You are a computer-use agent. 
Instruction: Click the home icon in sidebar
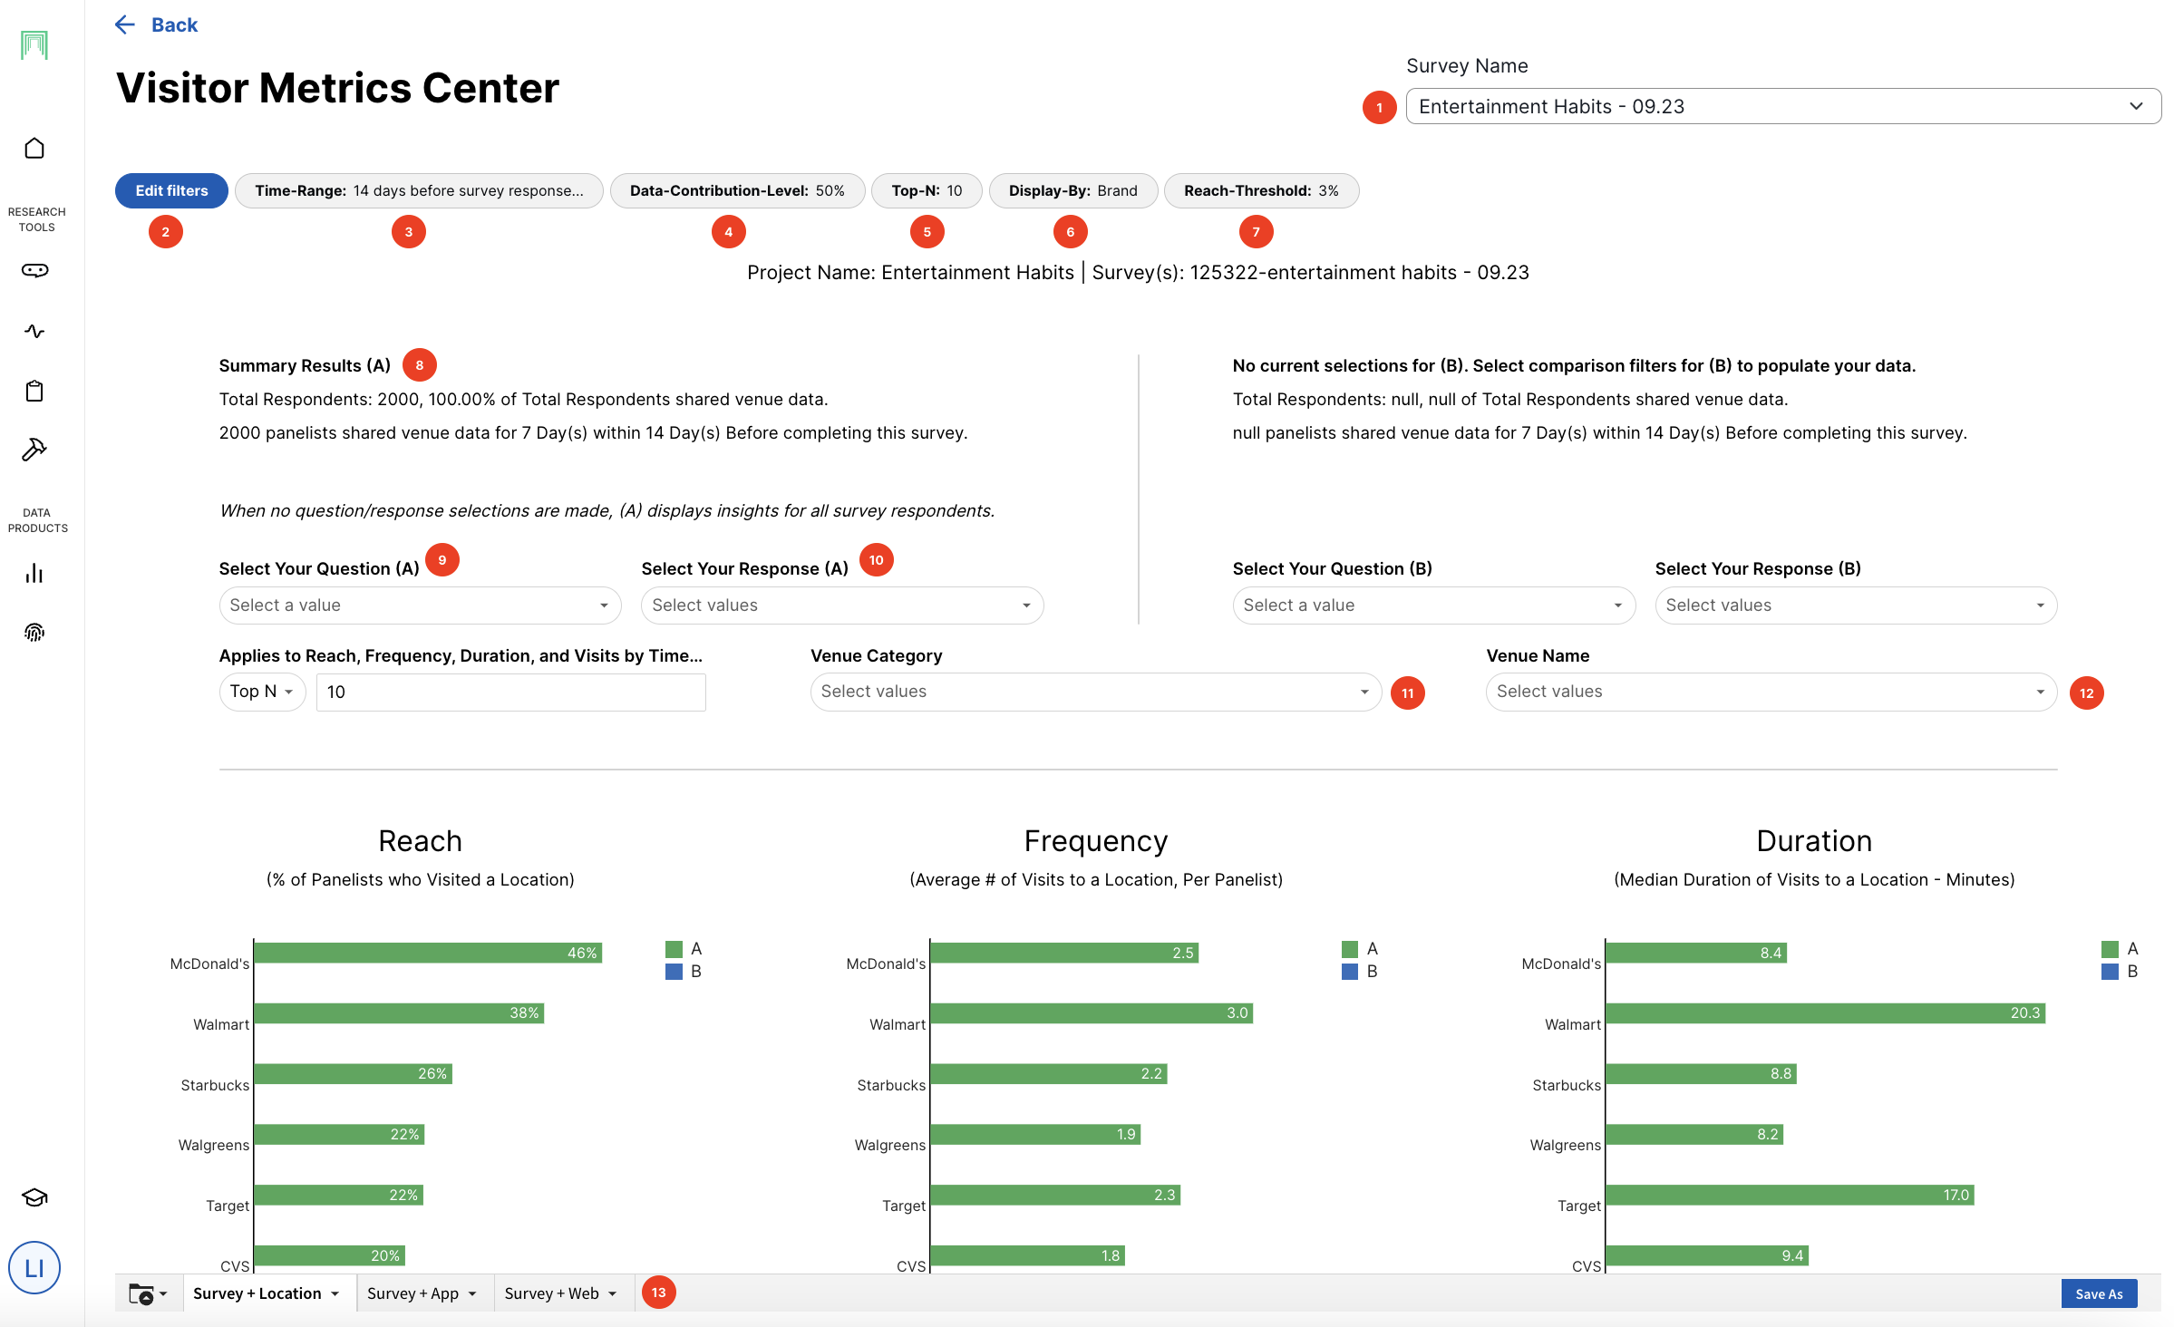tap(34, 148)
